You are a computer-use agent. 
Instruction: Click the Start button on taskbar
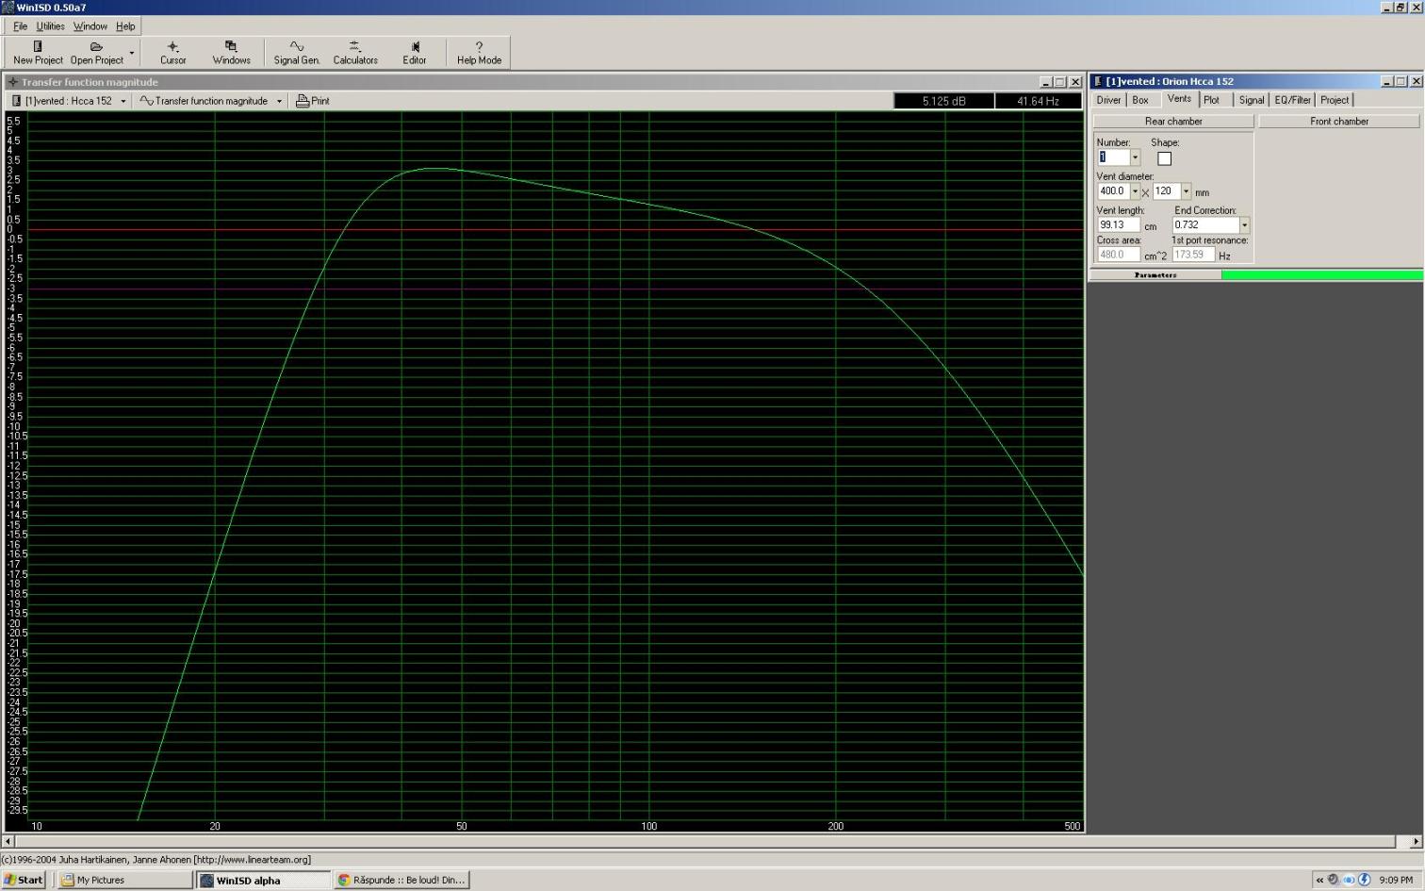24,880
